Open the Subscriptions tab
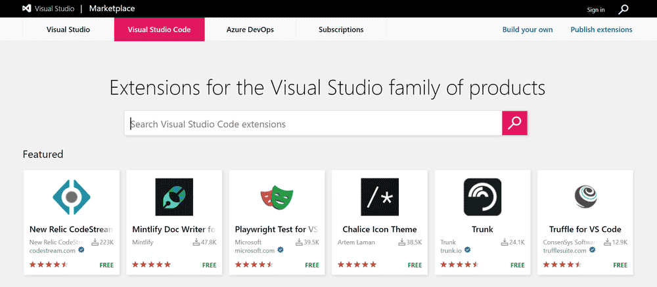 click(x=341, y=29)
